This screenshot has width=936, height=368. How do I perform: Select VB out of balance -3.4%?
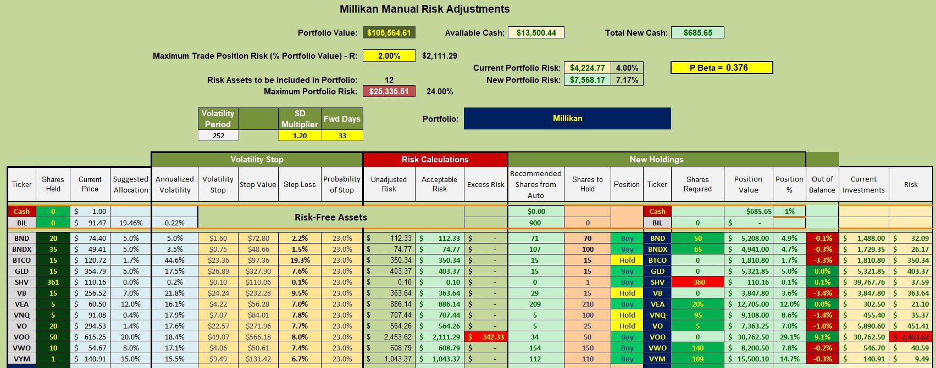[x=822, y=293]
